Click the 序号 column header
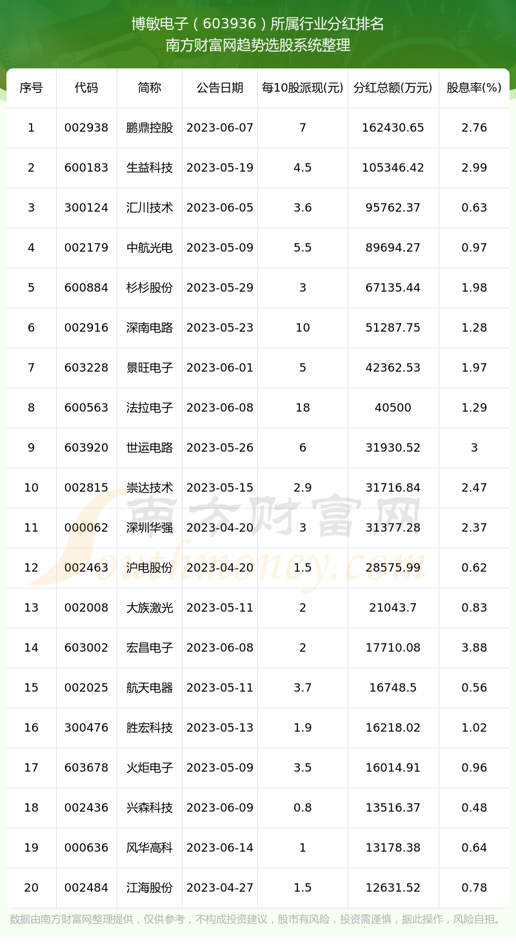 pyautogui.click(x=31, y=88)
